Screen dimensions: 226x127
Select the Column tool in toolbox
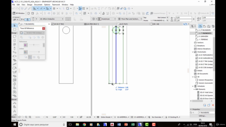[14, 49]
